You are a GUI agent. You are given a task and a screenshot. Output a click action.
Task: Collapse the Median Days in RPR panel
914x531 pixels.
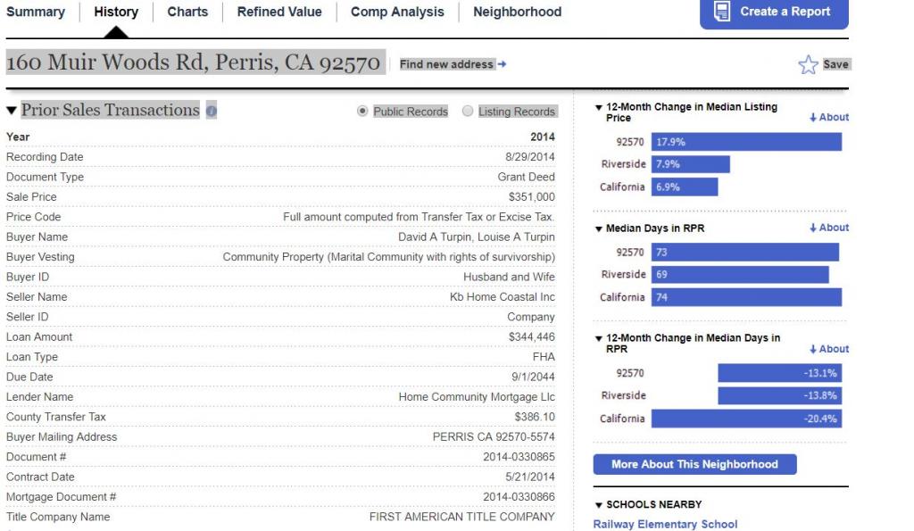599,228
